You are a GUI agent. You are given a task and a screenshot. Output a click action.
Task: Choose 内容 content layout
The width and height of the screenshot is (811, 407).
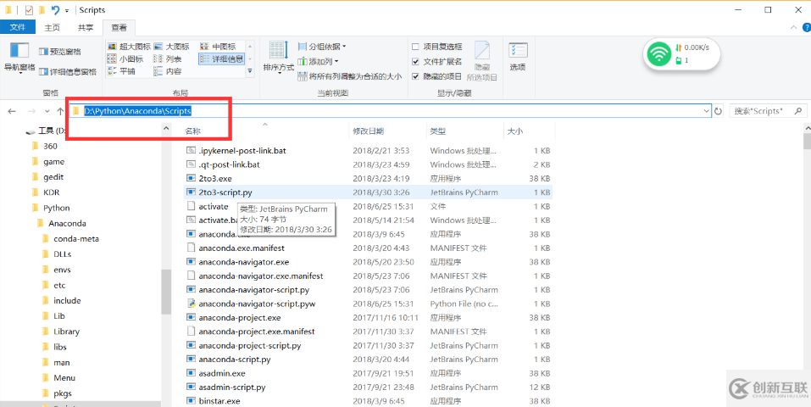point(168,71)
